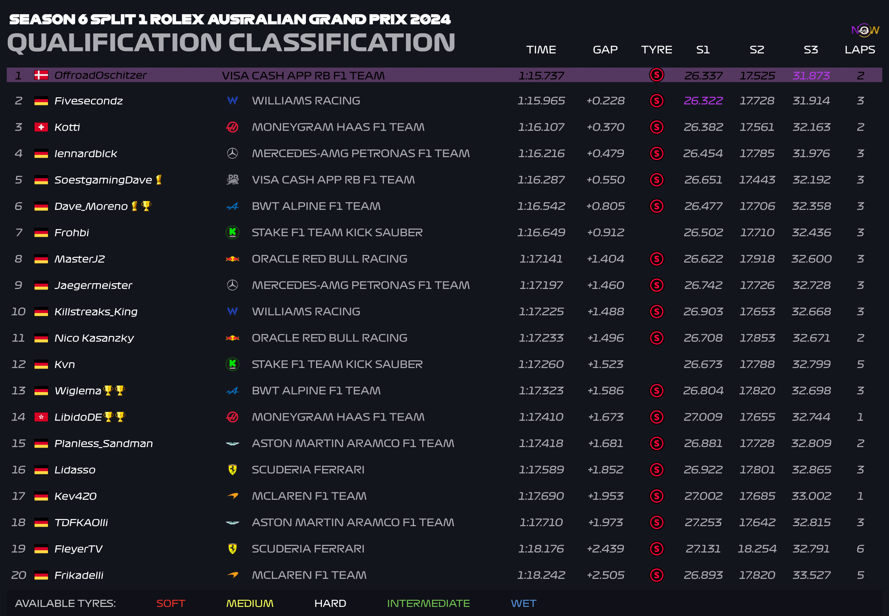The width and height of the screenshot is (889, 616).
Task: Click the purple 31.873 sector three time
Action: 811,76
